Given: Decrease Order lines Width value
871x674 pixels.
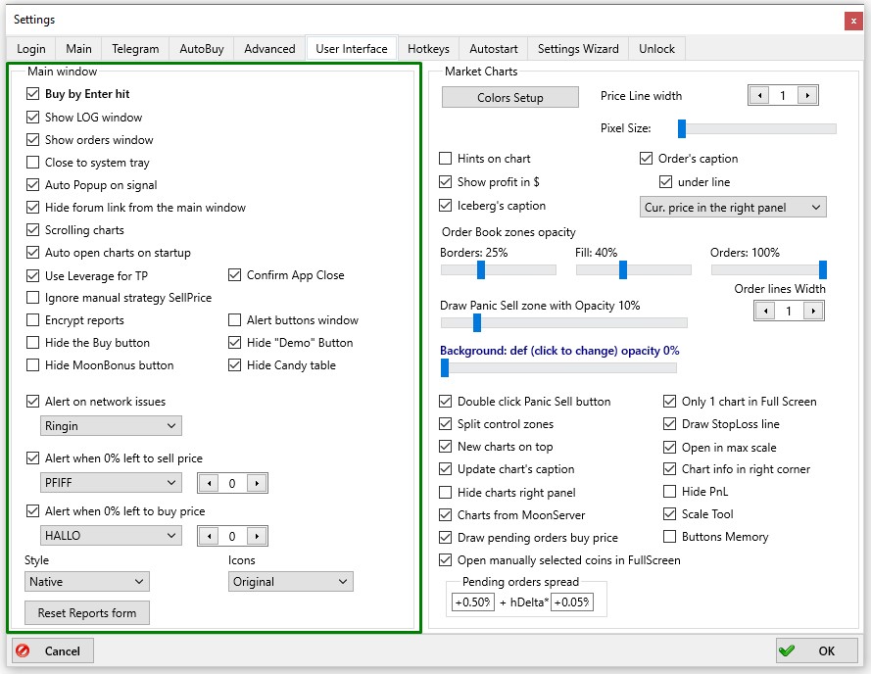Looking at the screenshot, I should 765,311.
